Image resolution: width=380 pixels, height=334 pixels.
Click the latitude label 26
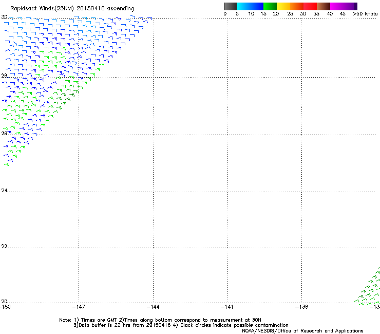(4, 133)
